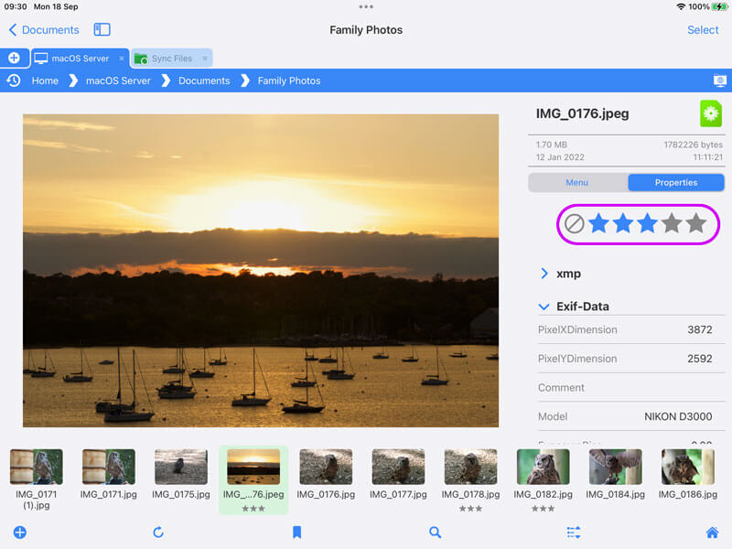Set rating to four stars

pos(672,223)
